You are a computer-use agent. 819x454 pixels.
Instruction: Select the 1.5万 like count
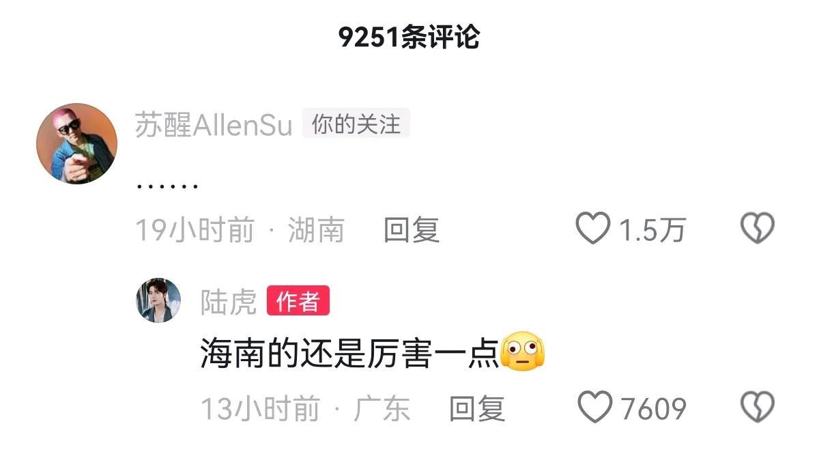[652, 231]
